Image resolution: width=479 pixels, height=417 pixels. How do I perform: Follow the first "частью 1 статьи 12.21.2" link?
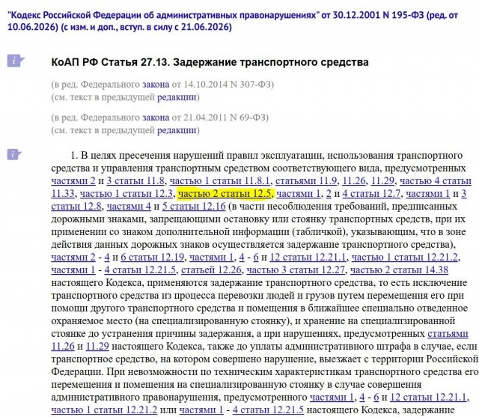(405, 258)
